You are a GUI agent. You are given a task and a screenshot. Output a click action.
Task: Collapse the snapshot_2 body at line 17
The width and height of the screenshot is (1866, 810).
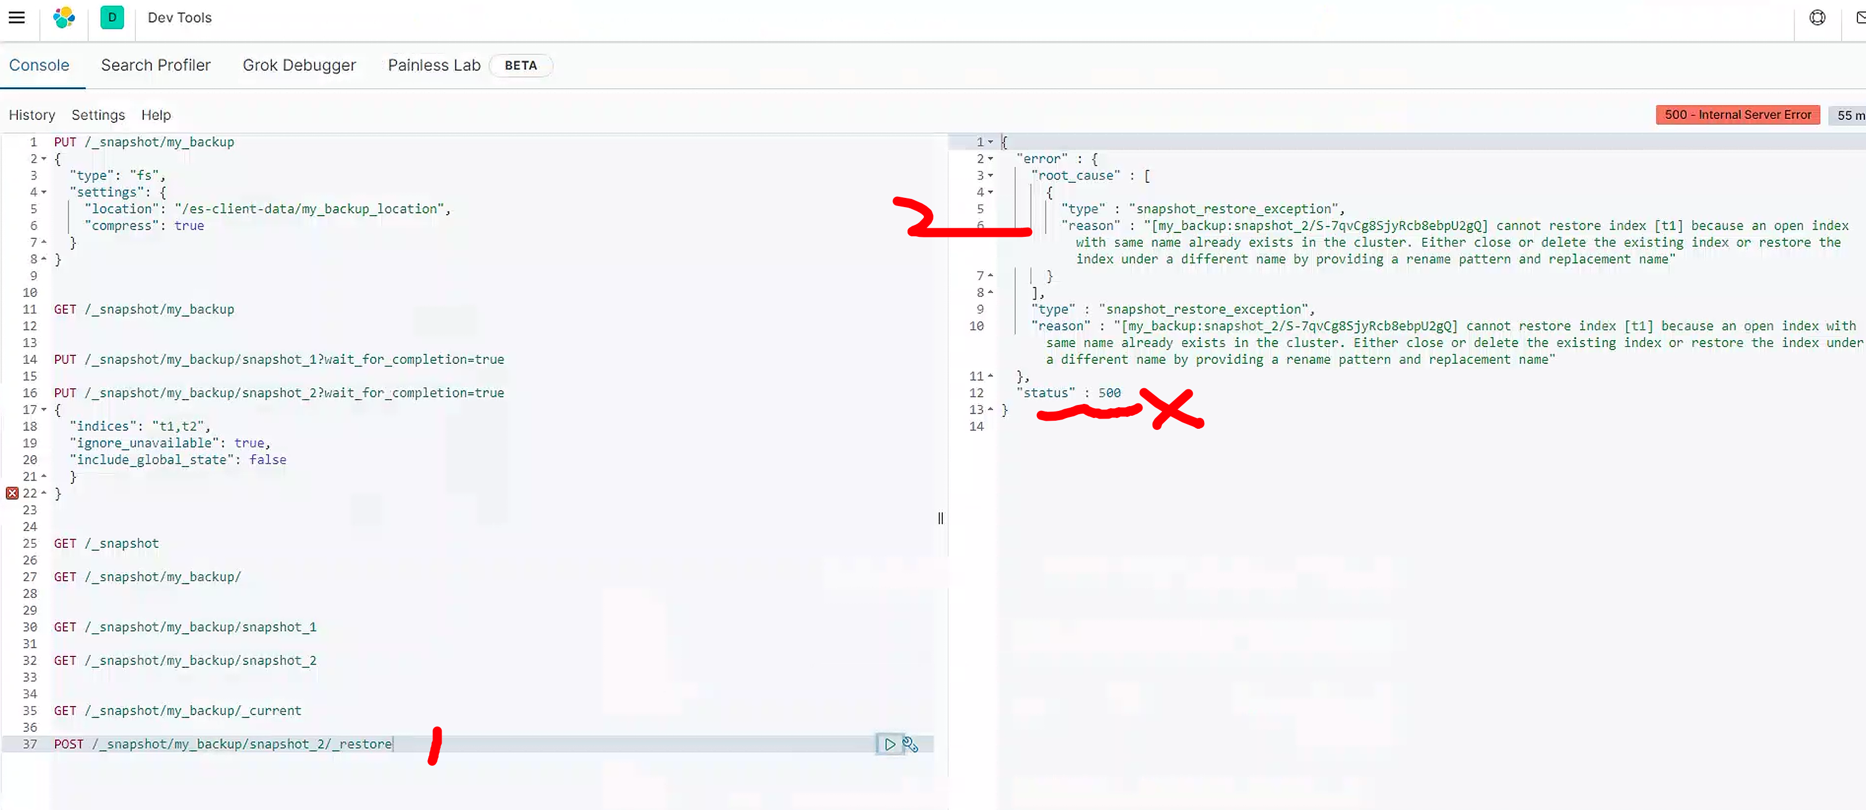[43, 410]
